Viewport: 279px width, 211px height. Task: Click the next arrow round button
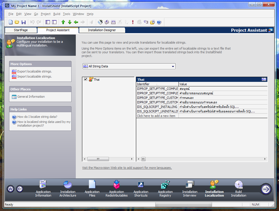pyautogui.click(x=266, y=189)
